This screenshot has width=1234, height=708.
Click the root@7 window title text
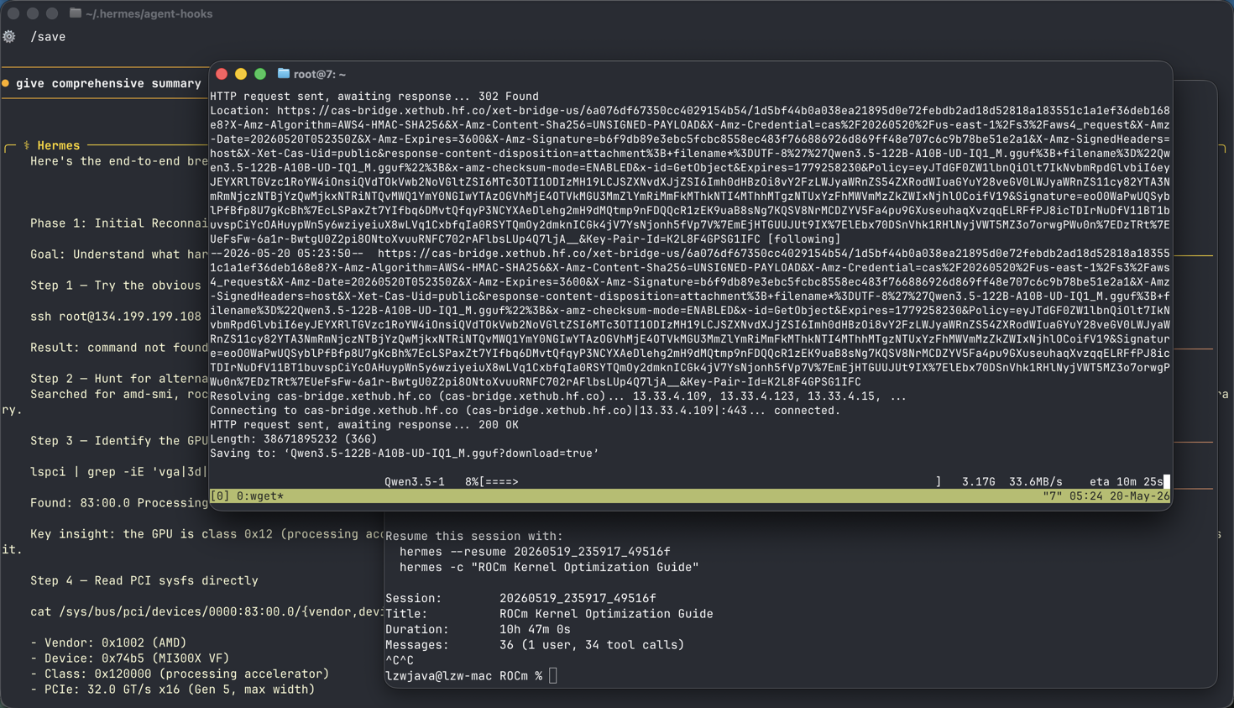pos(320,74)
